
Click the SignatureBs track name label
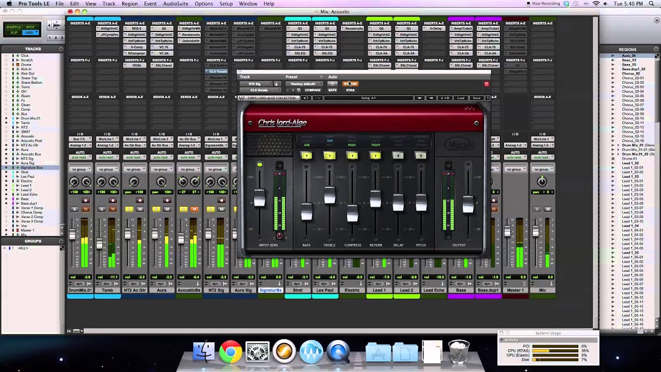point(271,290)
